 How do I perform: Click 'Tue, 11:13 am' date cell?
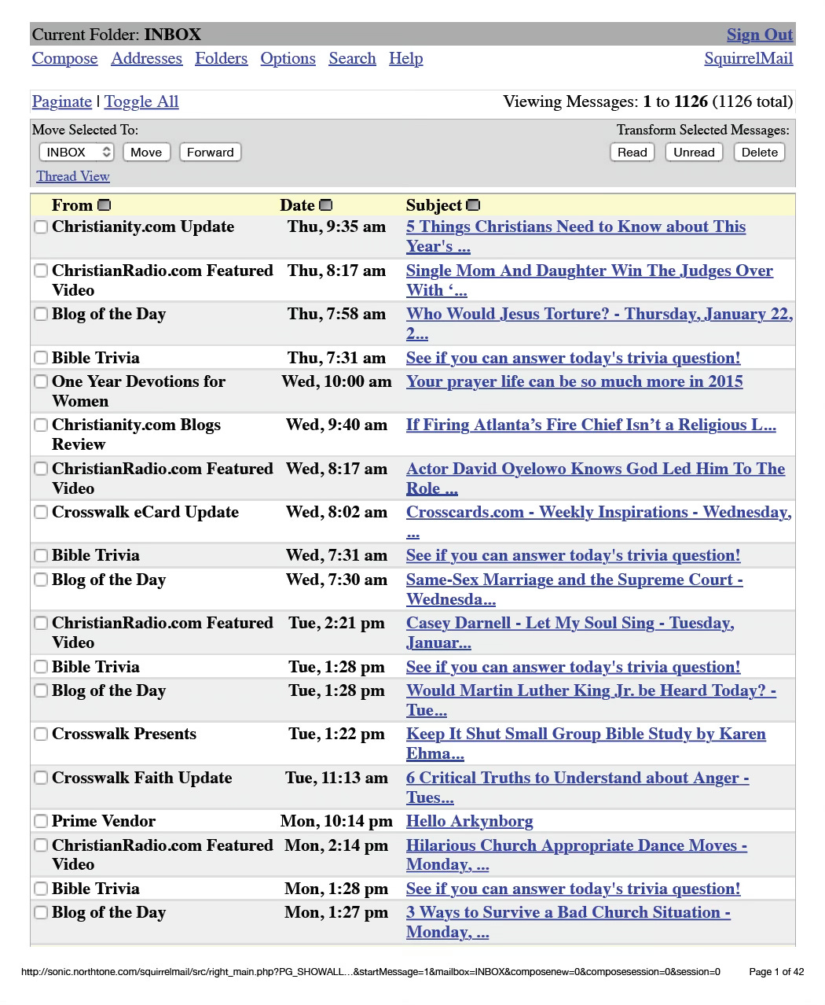click(336, 778)
